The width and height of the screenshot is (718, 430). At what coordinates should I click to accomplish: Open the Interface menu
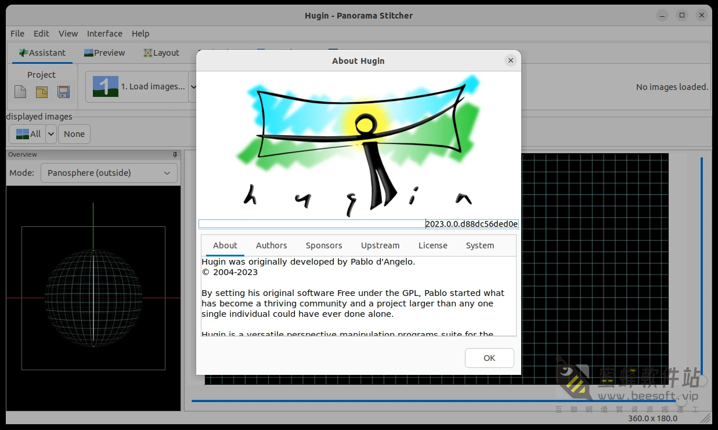coord(104,34)
